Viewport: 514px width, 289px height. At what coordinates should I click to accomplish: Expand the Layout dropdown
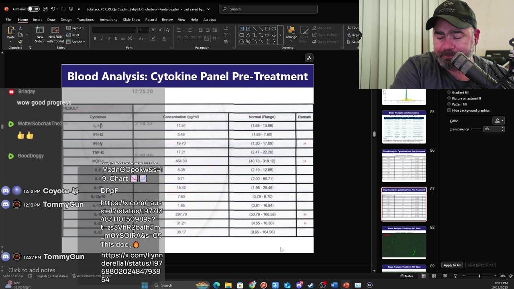75,28
